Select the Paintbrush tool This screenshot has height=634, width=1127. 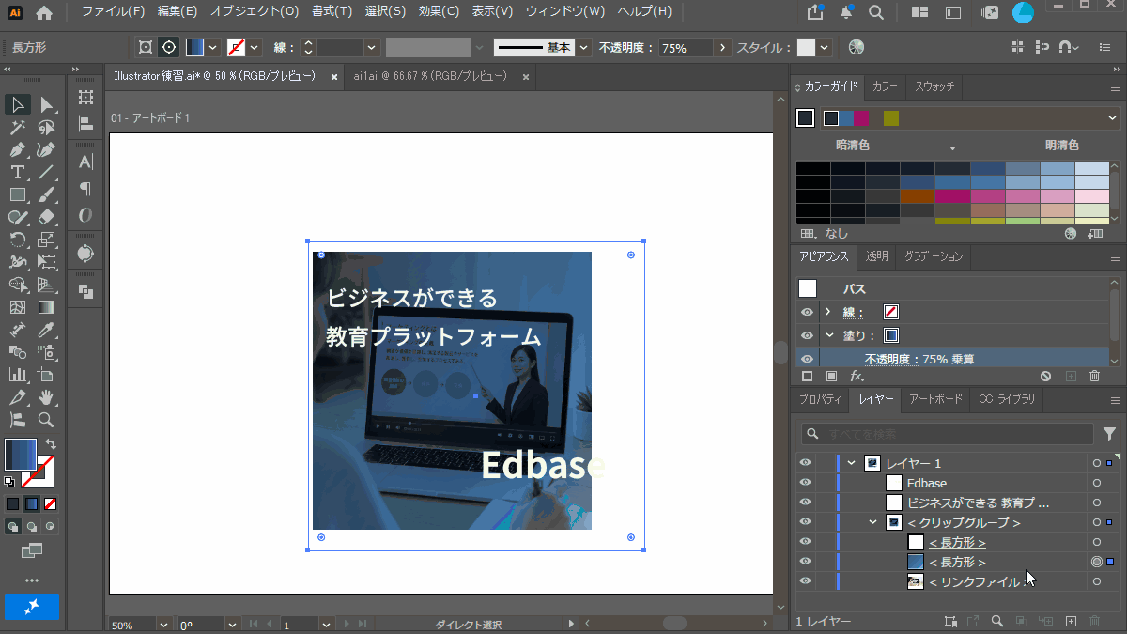coord(46,194)
